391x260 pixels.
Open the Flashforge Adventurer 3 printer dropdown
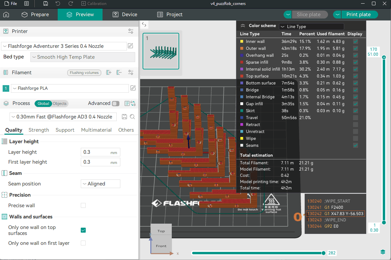pos(64,46)
